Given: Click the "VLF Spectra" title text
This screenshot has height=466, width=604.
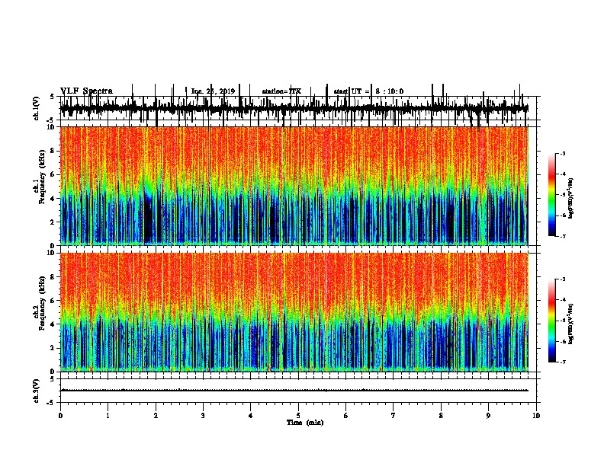Looking at the screenshot, I should 86,91.
